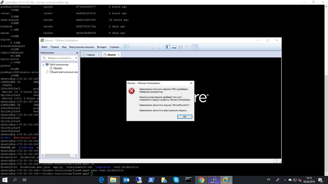Open Outlook from the taskbar

click(126, 180)
